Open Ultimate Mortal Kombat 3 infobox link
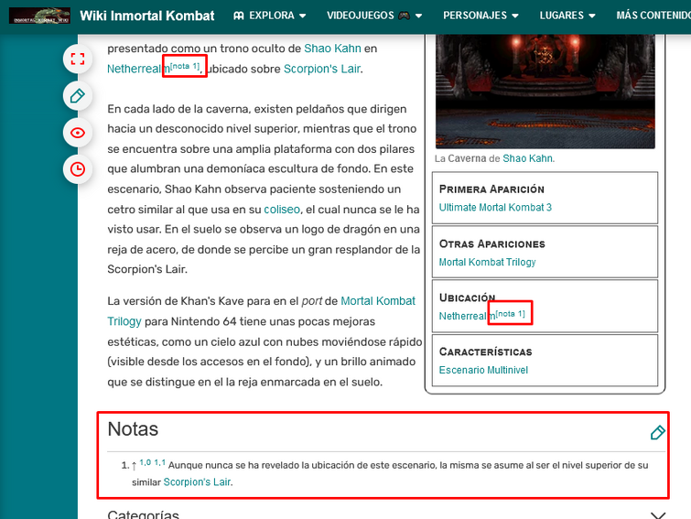 pyautogui.click(x=495, y=208)
